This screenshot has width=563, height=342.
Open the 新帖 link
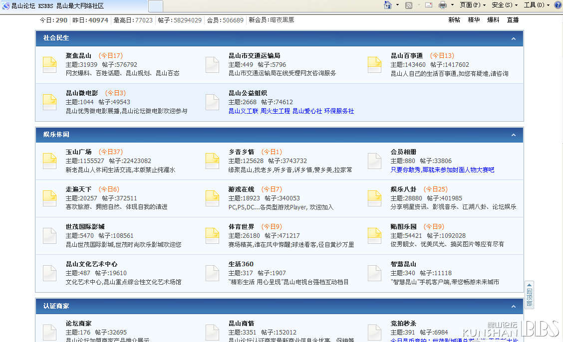[454, 20]
